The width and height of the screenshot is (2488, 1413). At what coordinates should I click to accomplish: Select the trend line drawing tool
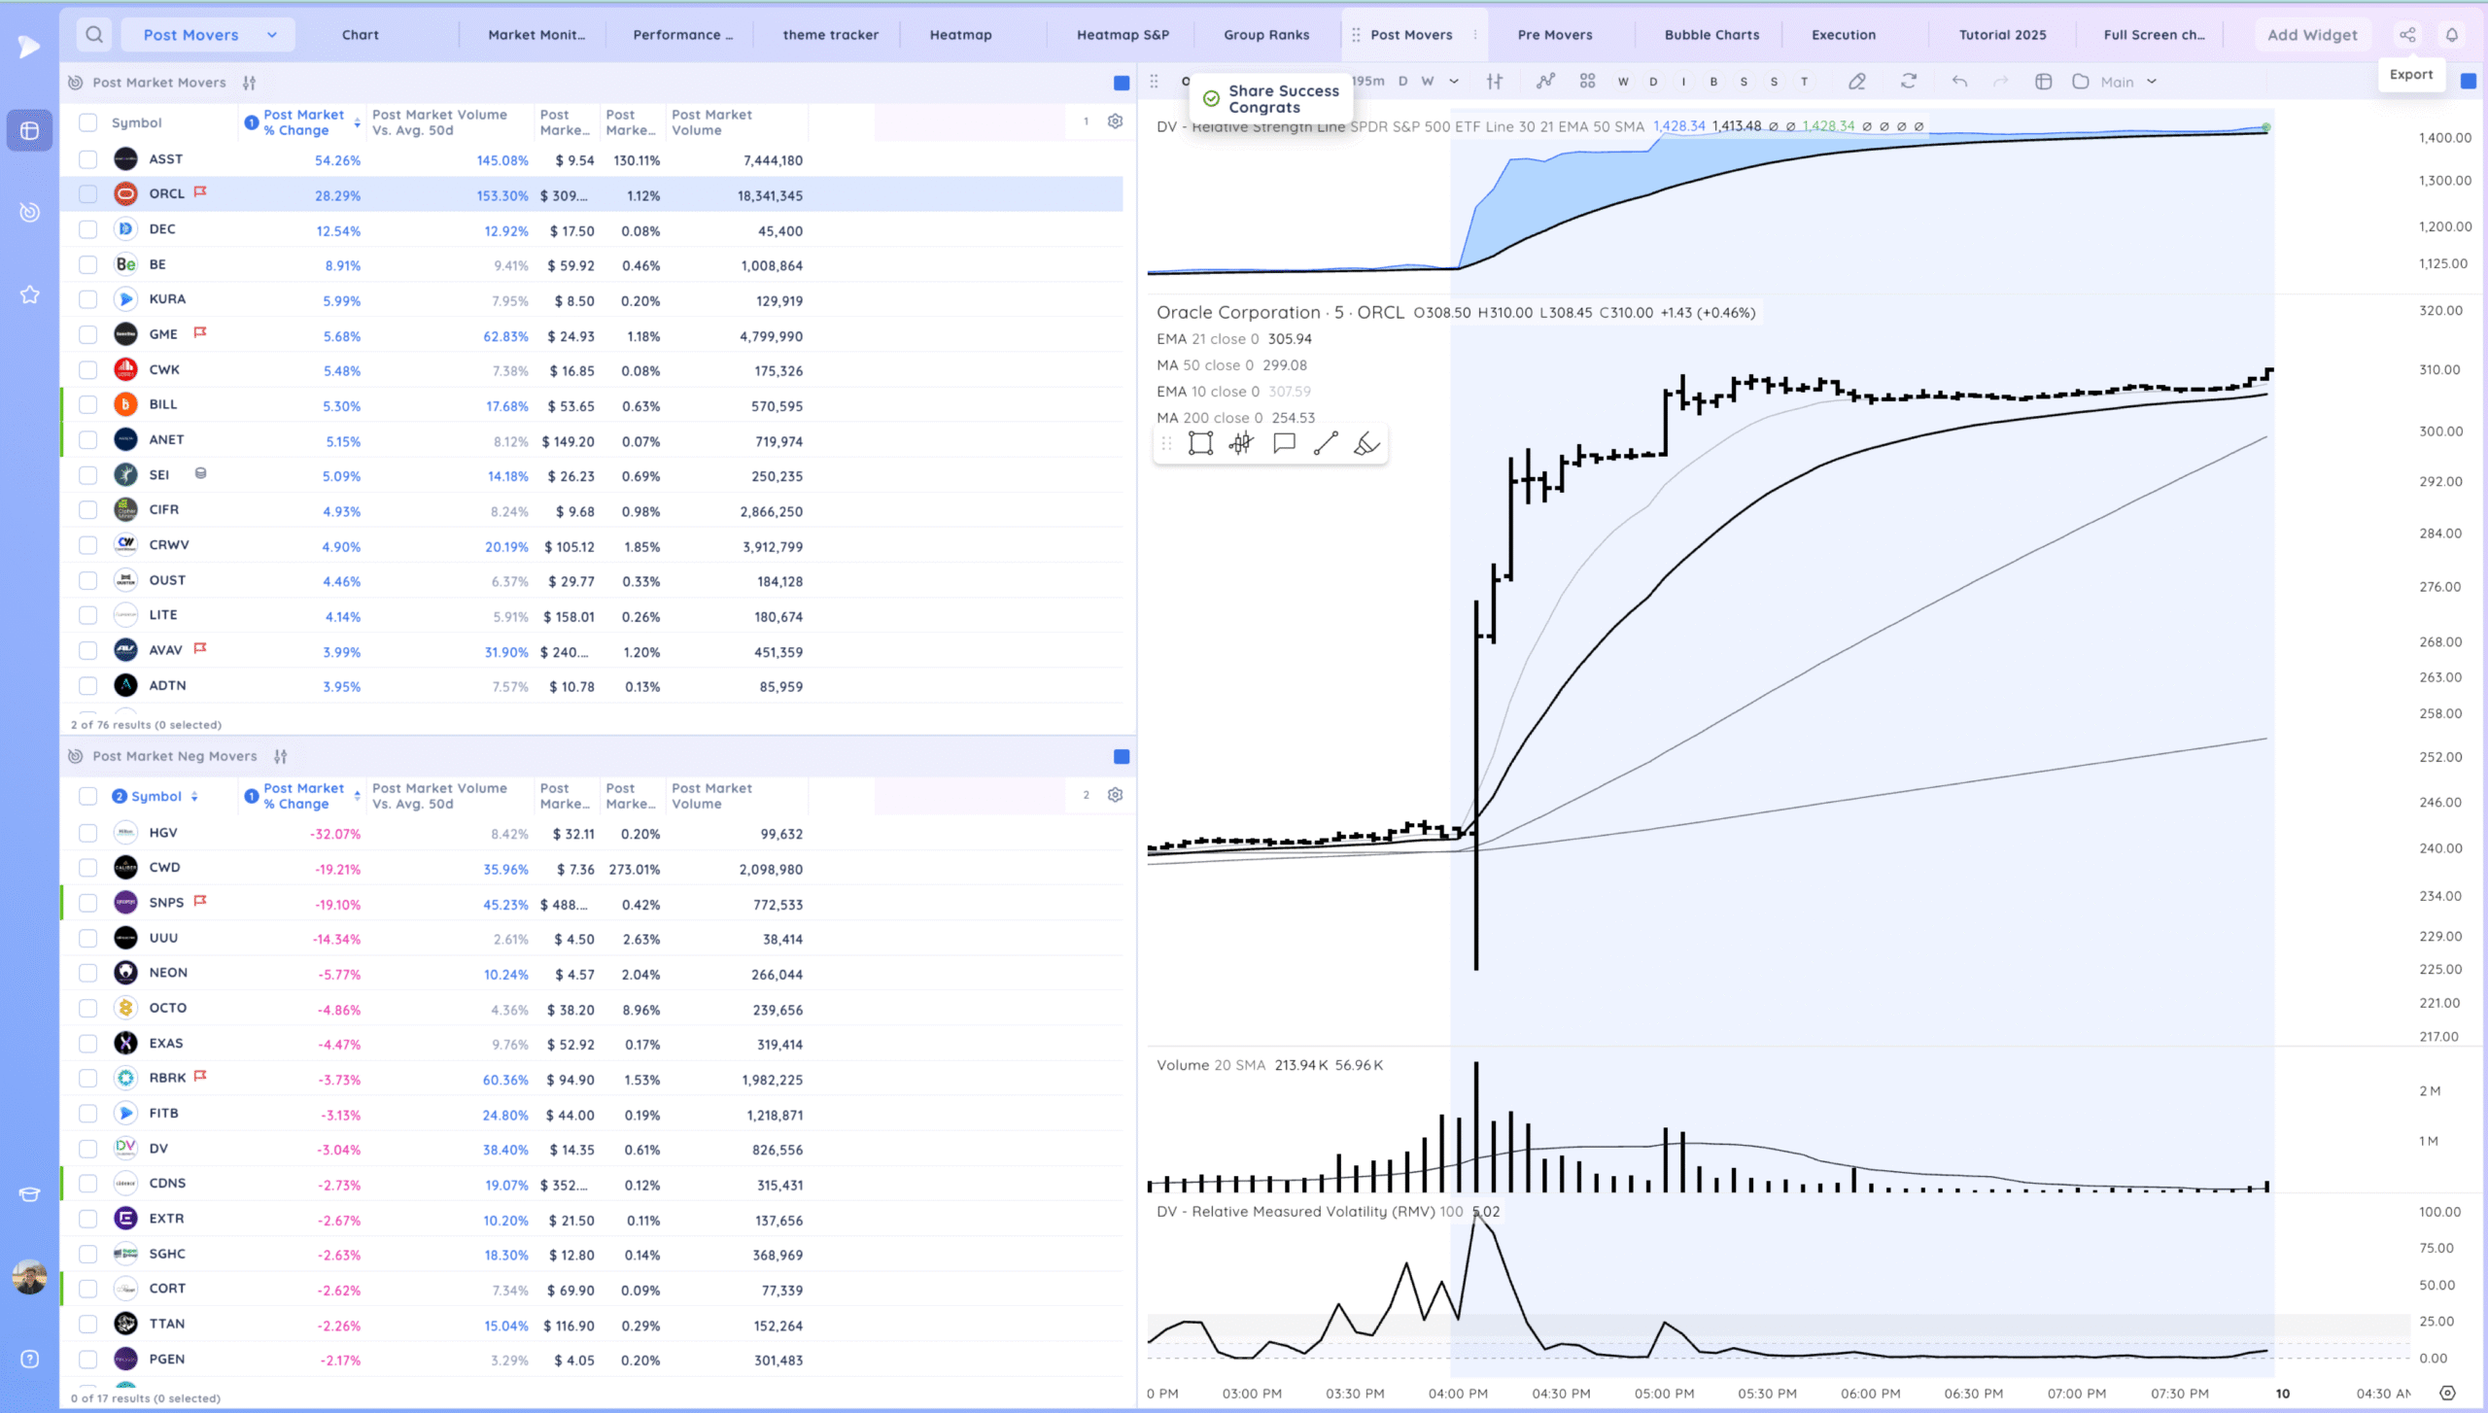[x=1326, y=443]
